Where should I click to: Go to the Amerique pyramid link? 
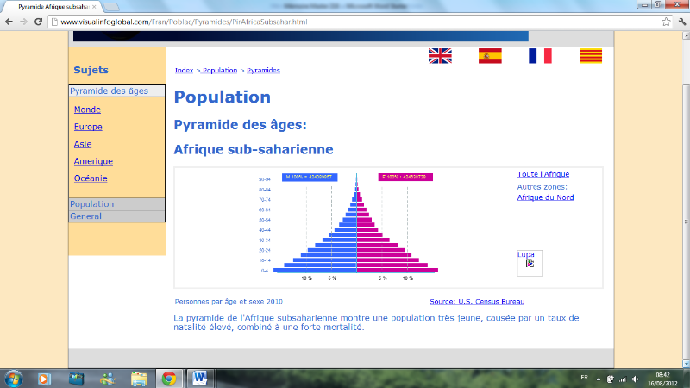click(x=93, y=161)
